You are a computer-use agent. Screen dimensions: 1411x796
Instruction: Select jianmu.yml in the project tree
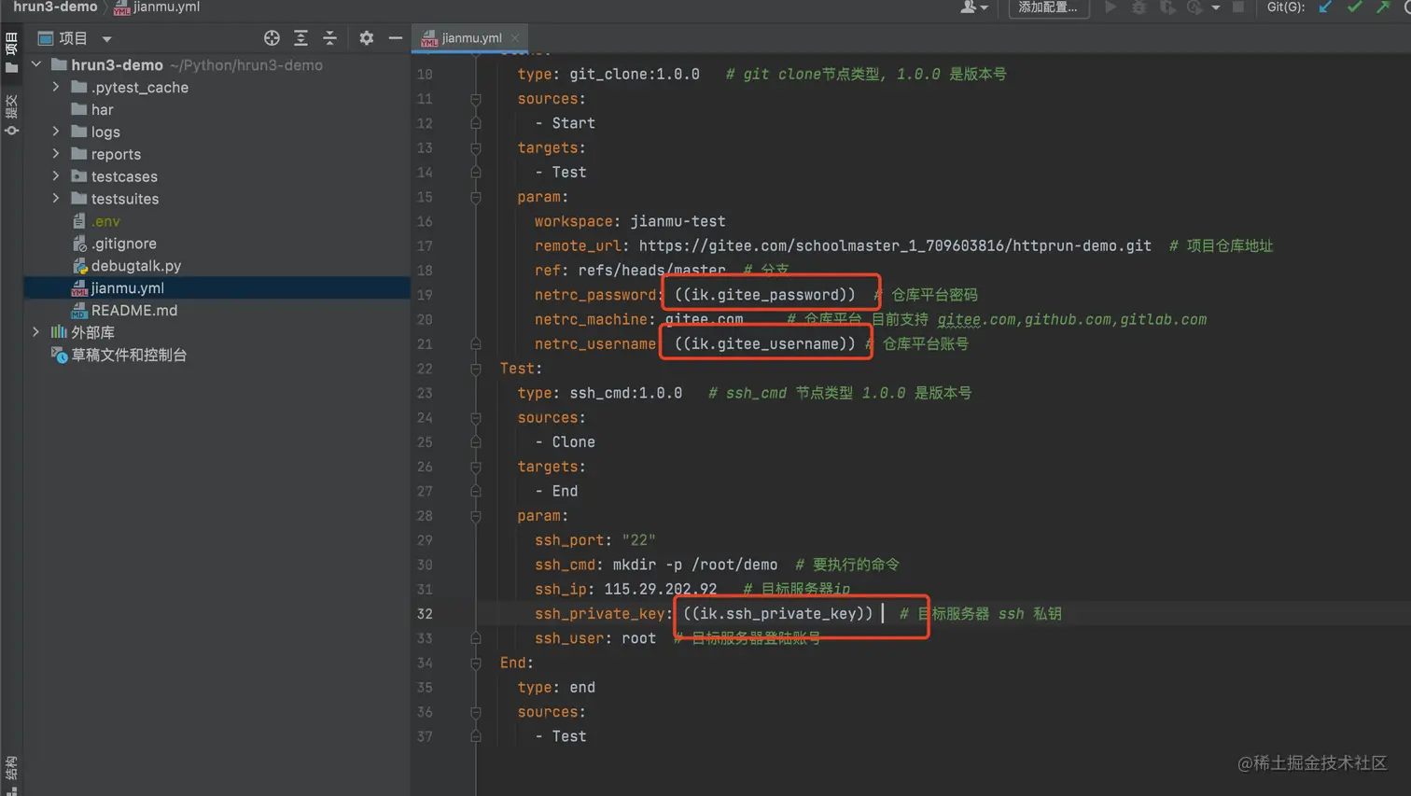[217, 288]
